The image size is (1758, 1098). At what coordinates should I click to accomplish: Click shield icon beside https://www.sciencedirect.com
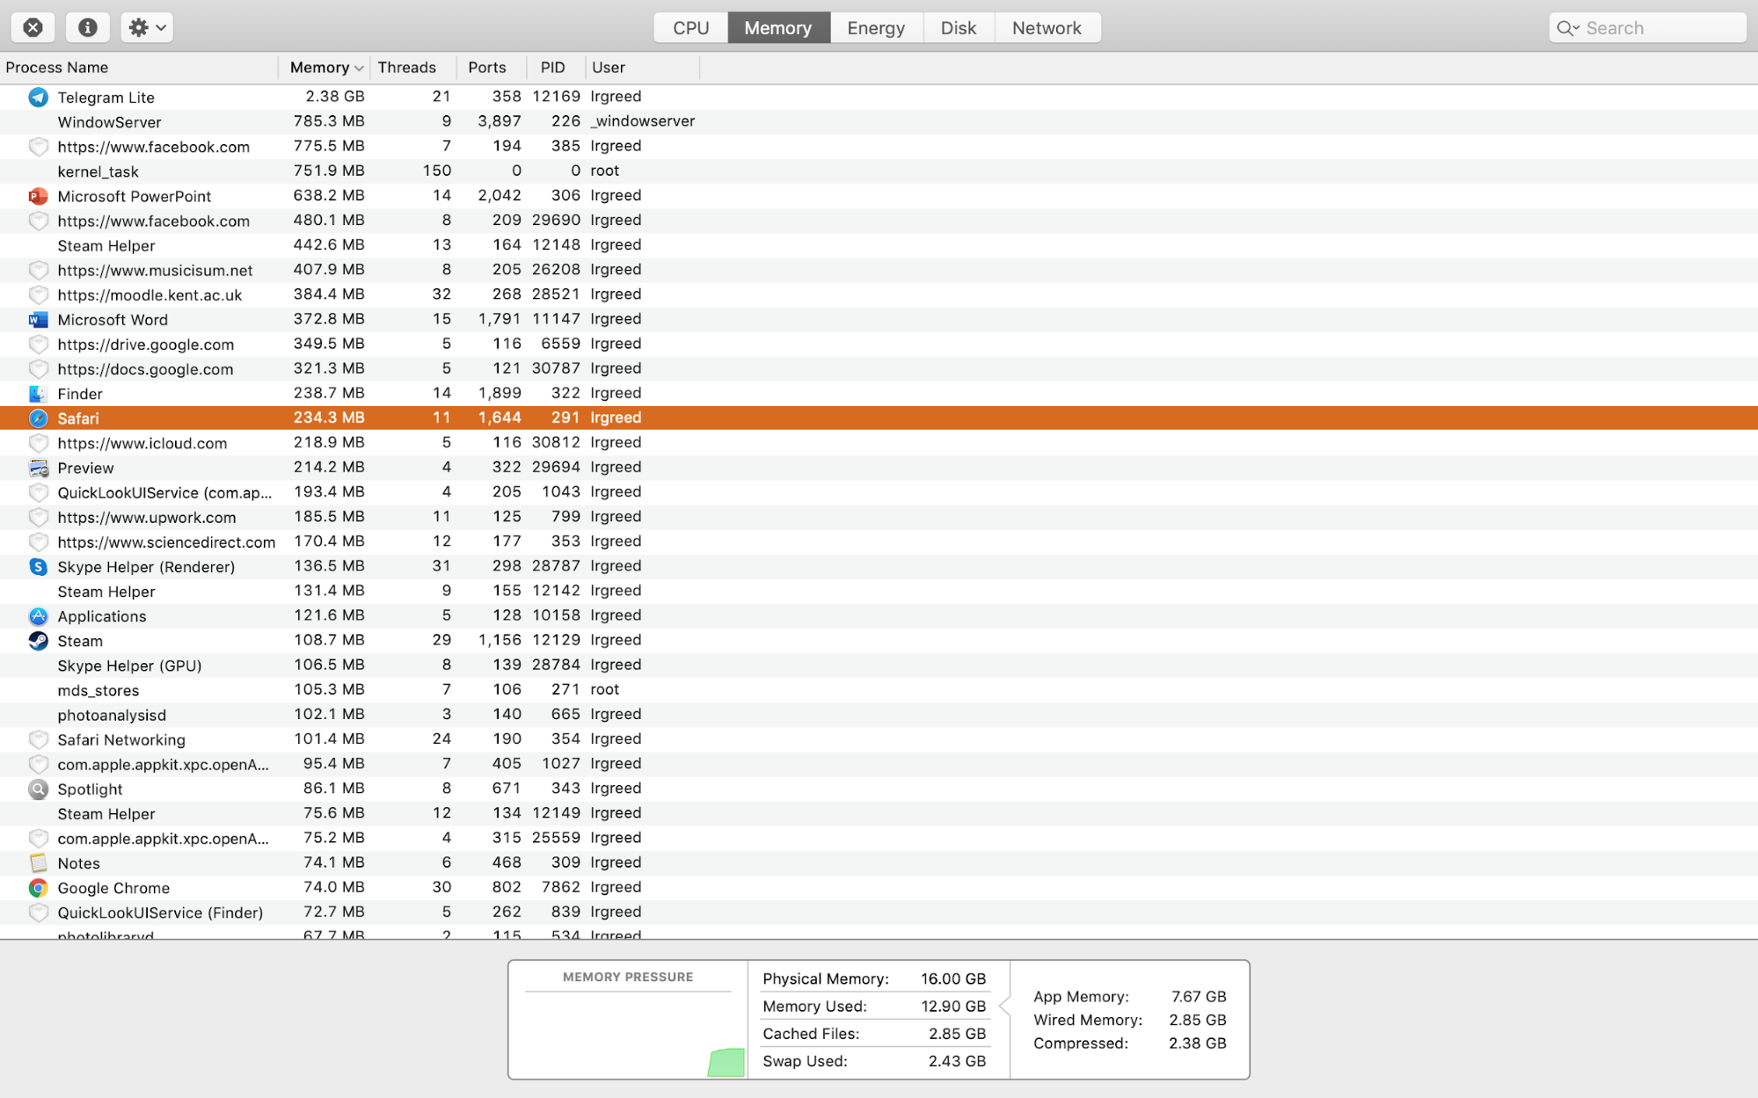click(38, 542)
